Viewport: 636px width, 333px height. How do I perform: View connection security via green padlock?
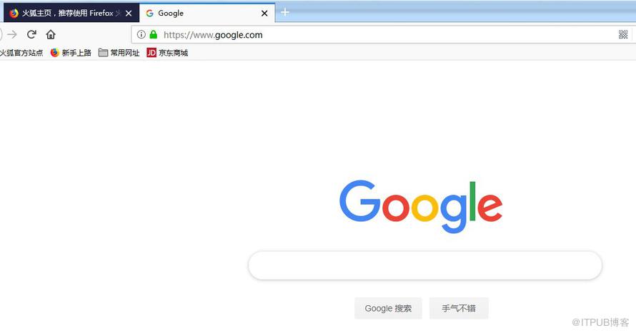click(154, 34)
